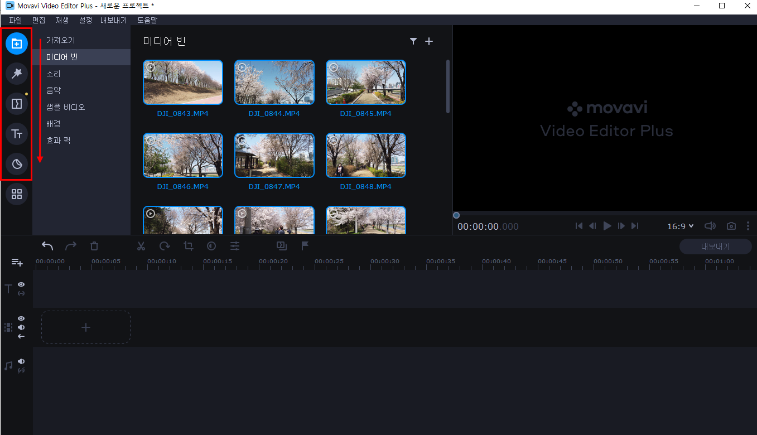Screen dimensions: 757x435
Task: Click the audio track music note icon
Action: click(x=8, y=366)
